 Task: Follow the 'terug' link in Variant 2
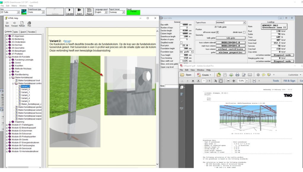(67, 41)
